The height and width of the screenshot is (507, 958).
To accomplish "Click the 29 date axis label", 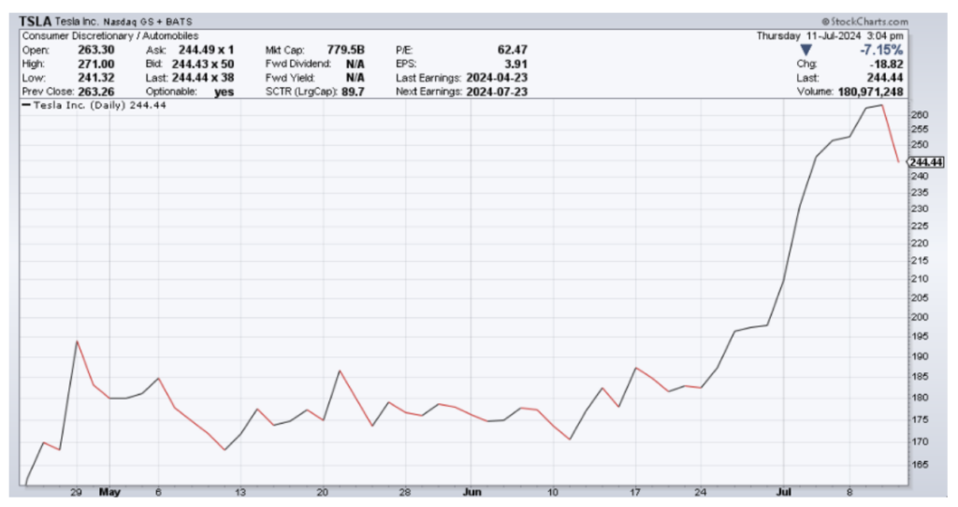I will (76, 492).
